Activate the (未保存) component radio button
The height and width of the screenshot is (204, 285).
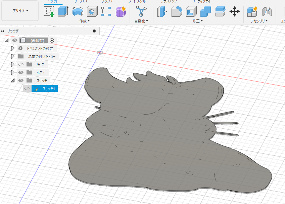pyautogui.click(x=52, y=40)
